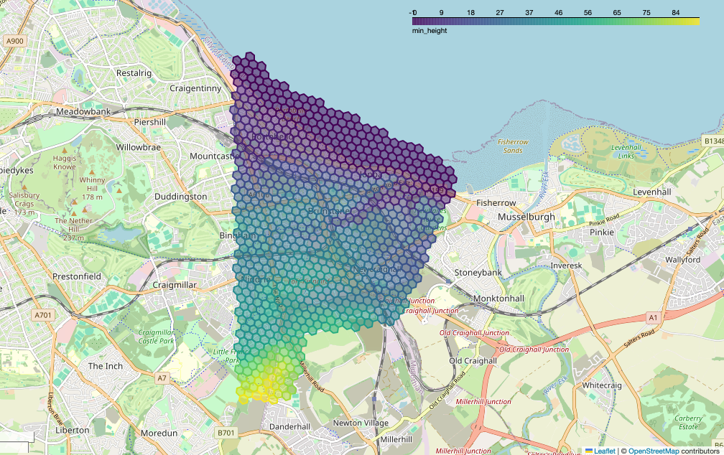Click the green A1 road shield
The image size is (724, 455).
coord(652,316)
